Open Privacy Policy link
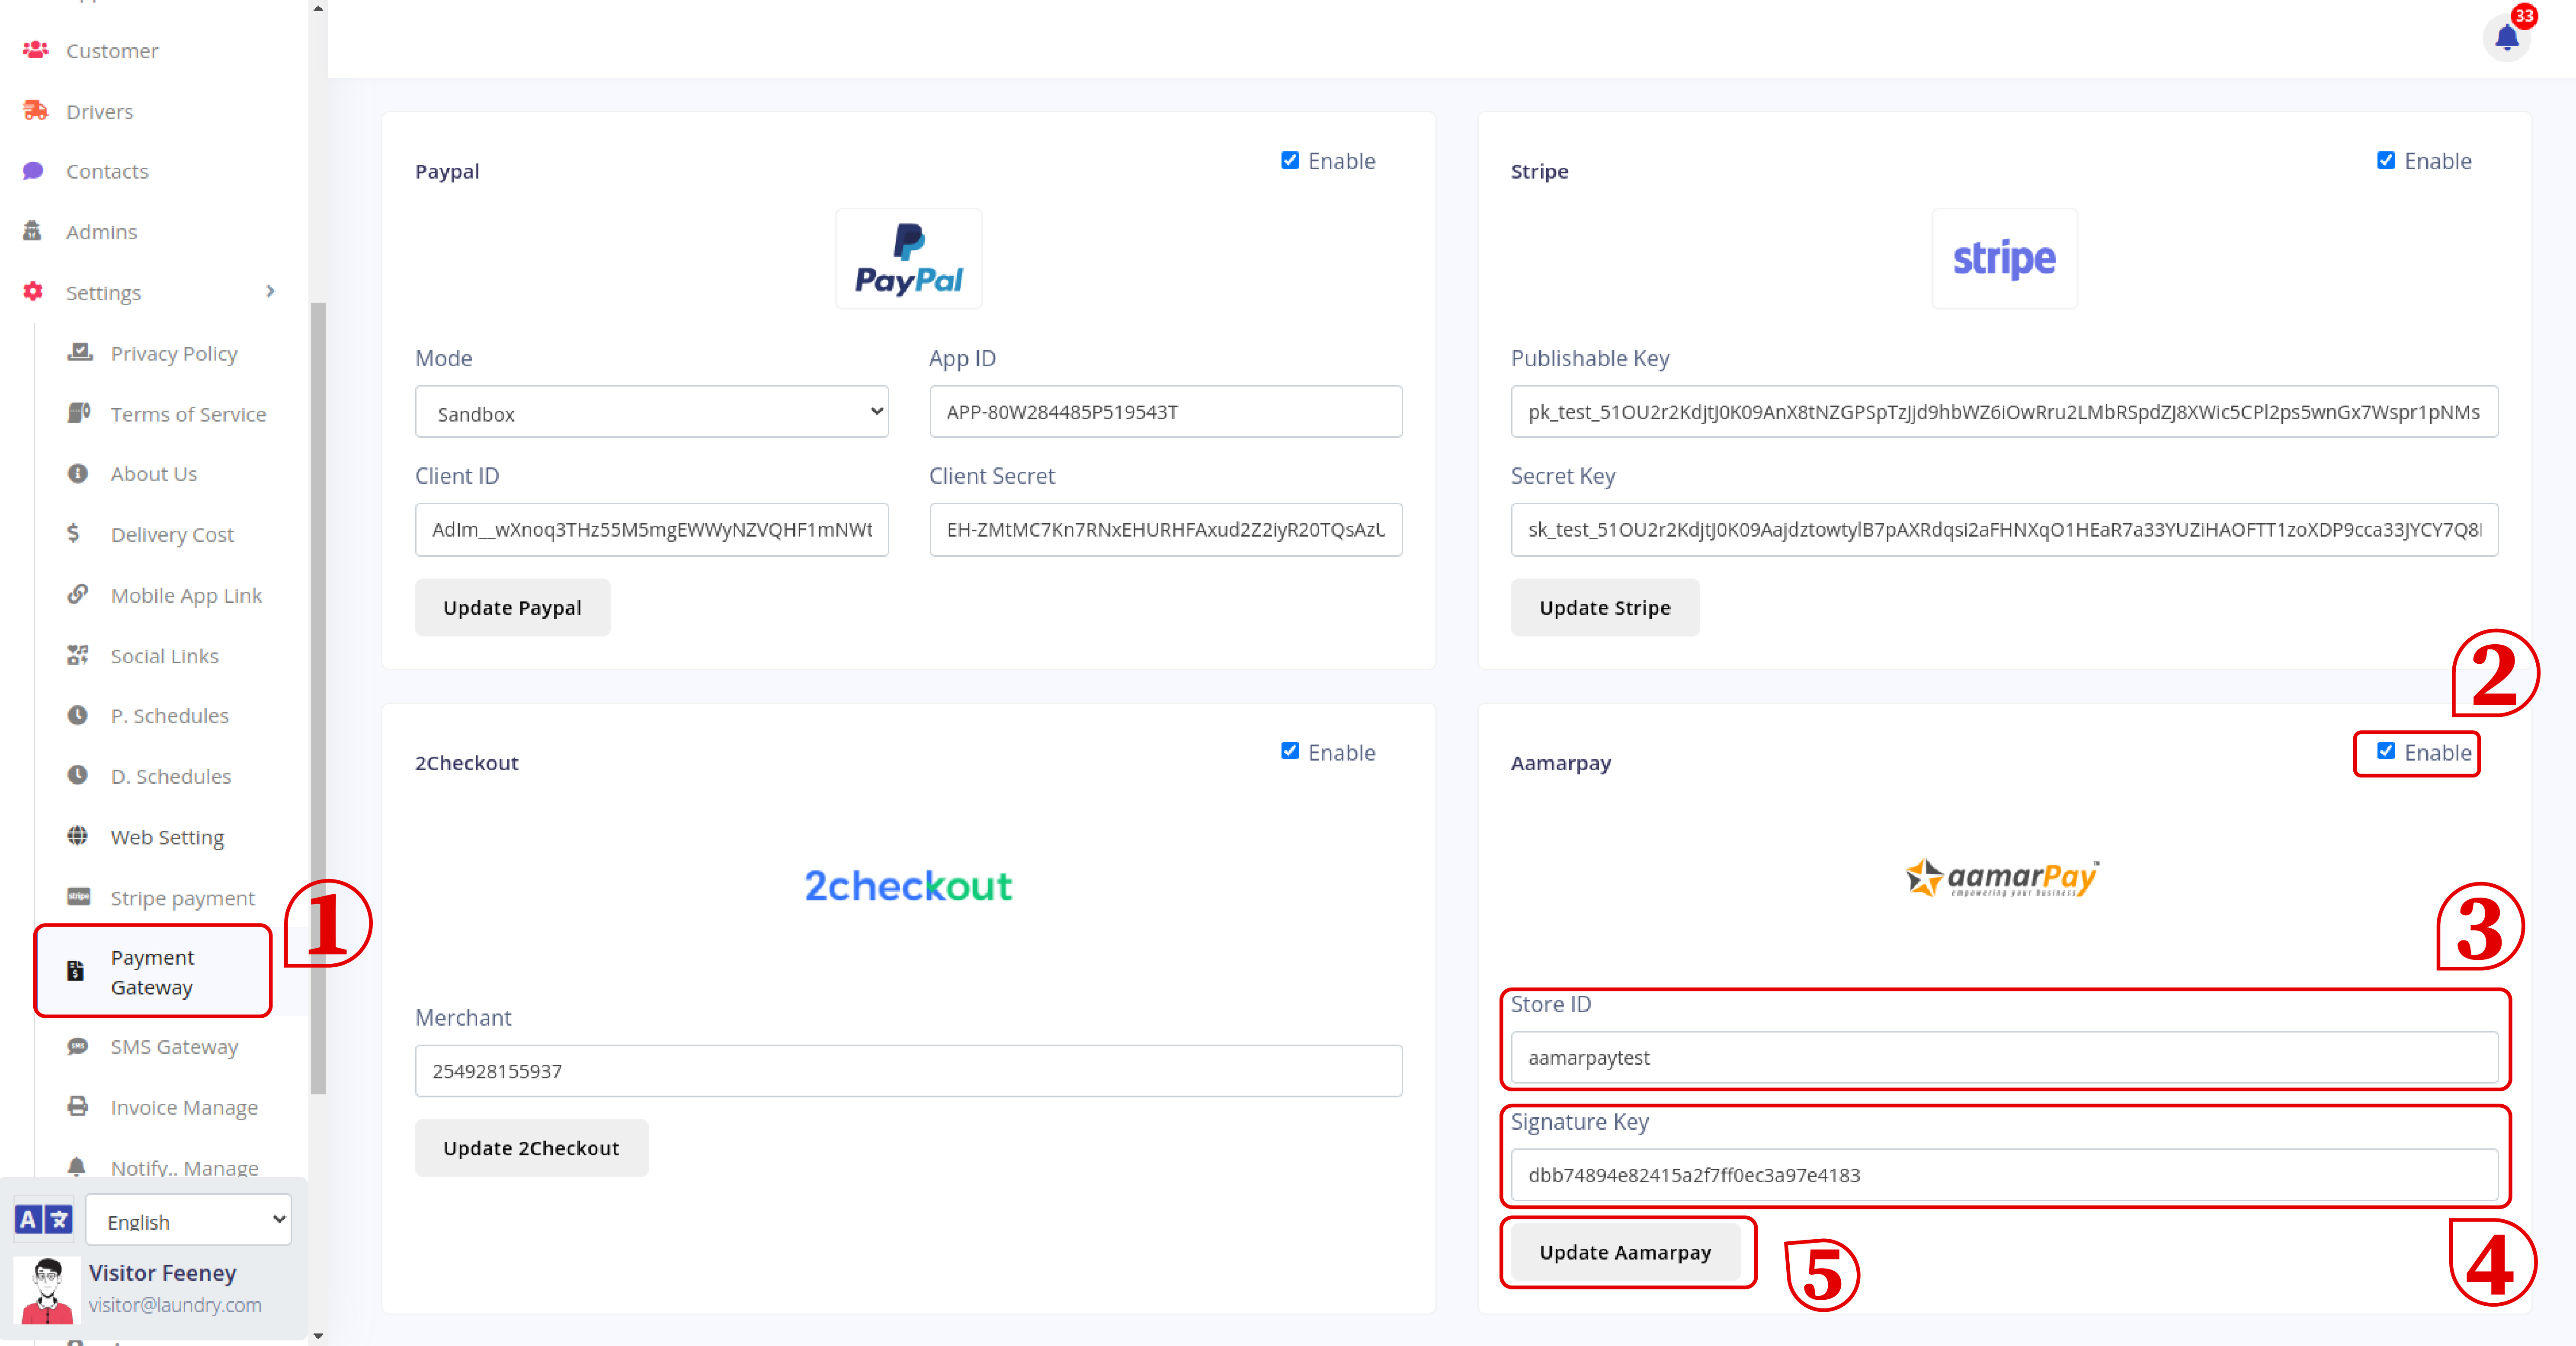Image resolution: width=2576 pixels, height=1346 pixels. (x=174, y=354)
